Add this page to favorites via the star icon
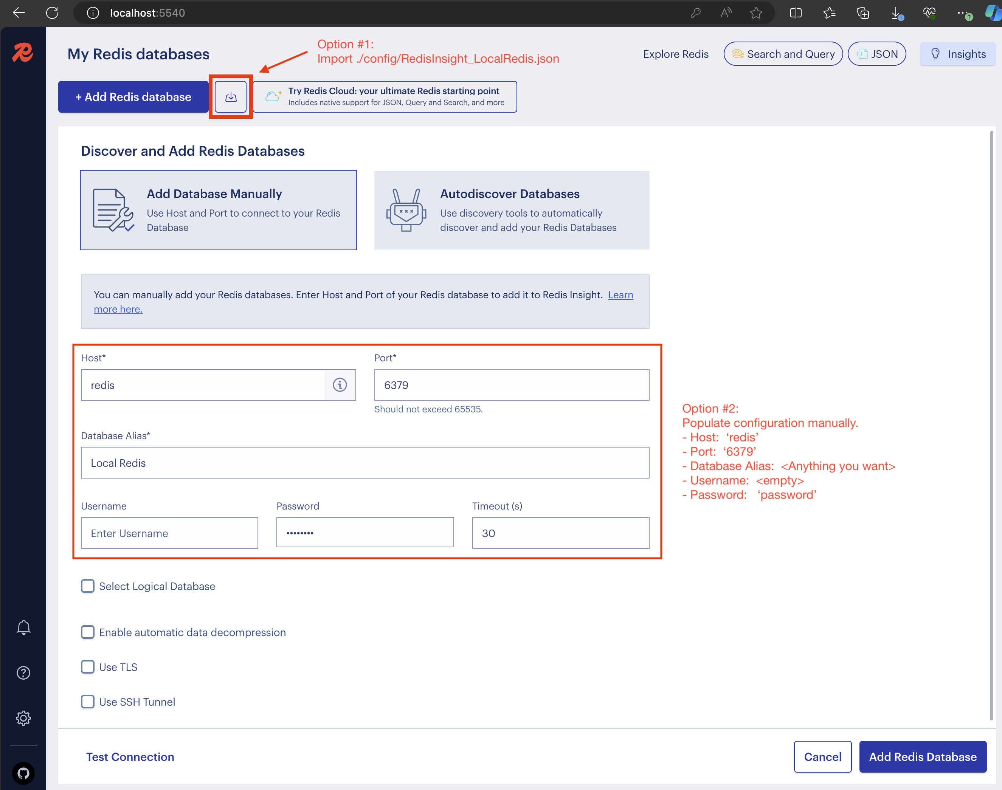1002x790 pixels. coord(756,13)
